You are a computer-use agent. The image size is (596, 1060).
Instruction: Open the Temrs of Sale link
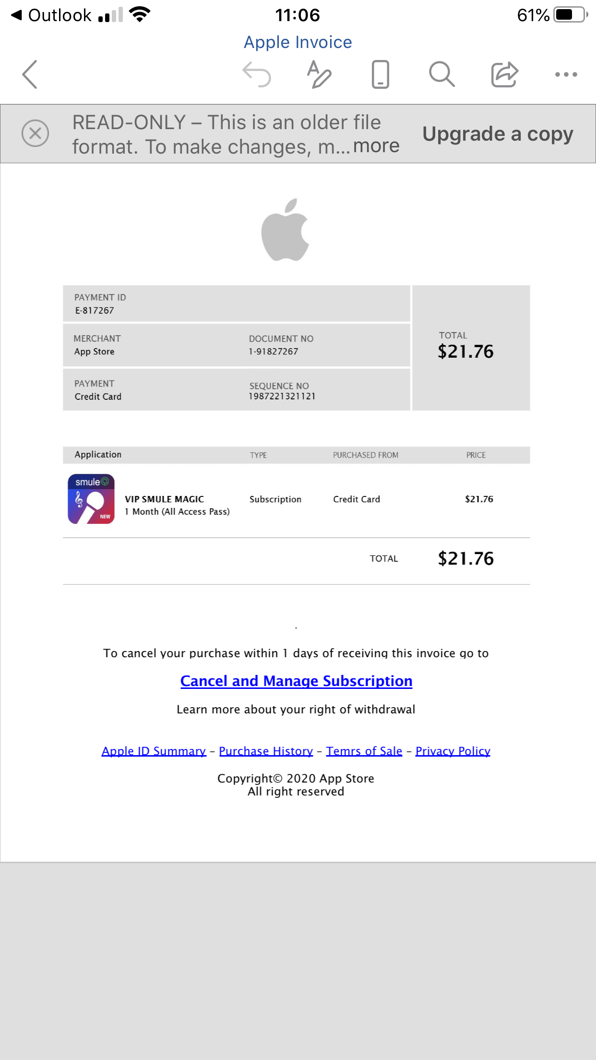pyautogui.click(x=364, y=750)
